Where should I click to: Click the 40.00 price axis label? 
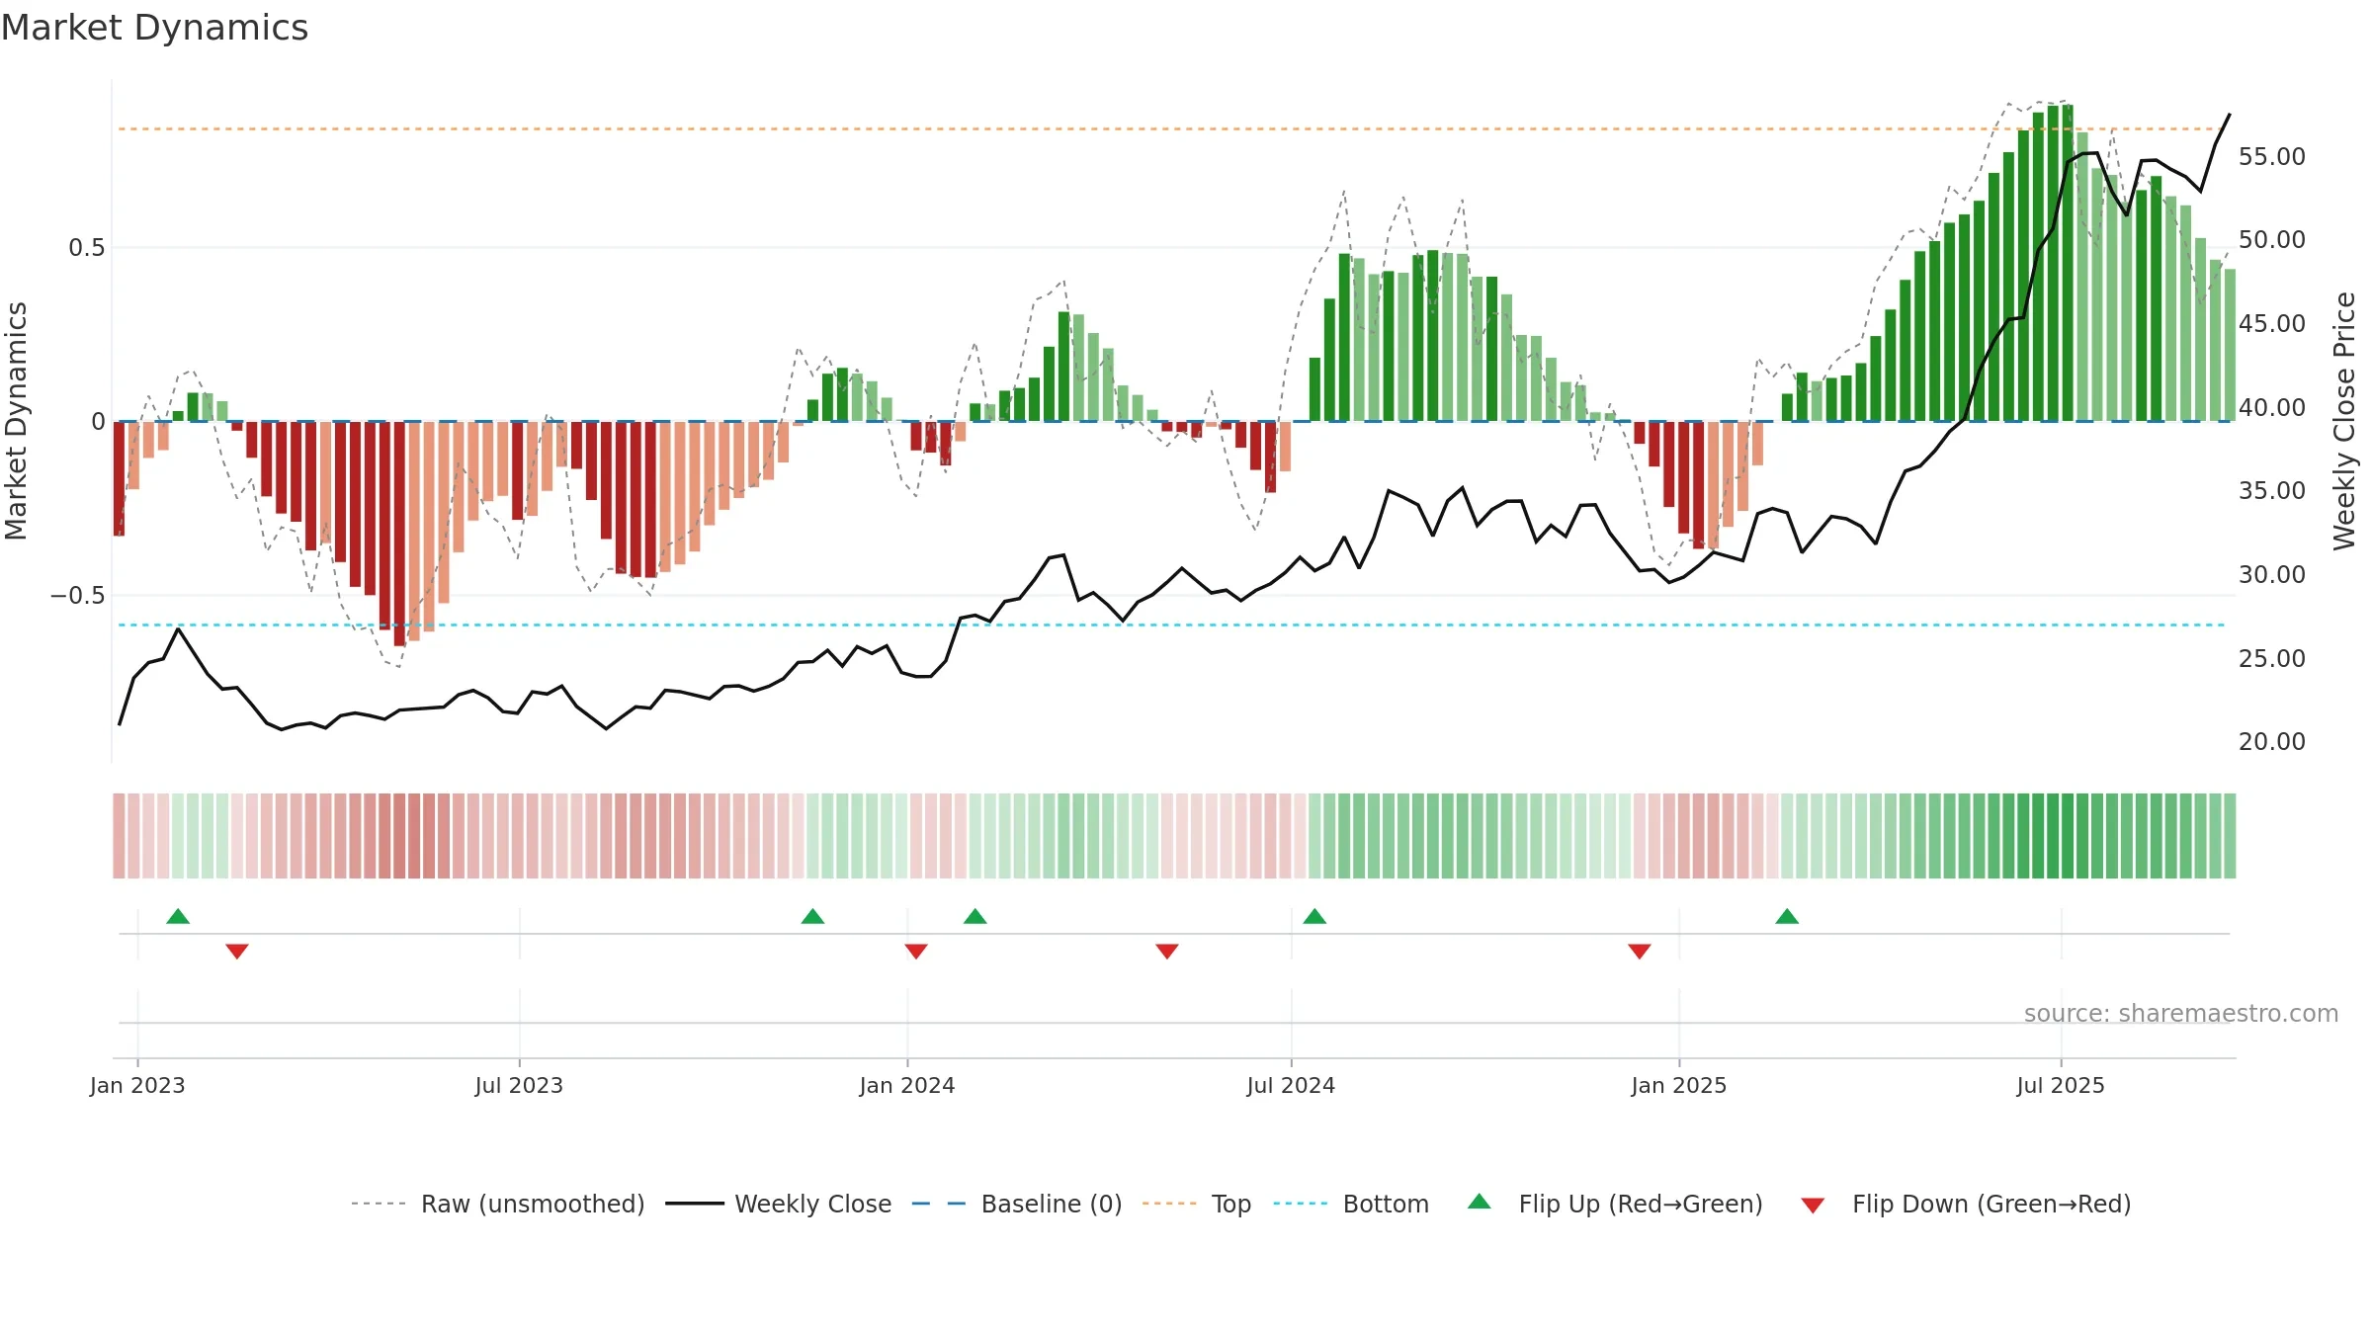(2272, 407)
